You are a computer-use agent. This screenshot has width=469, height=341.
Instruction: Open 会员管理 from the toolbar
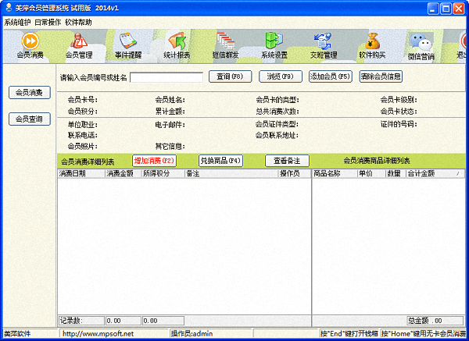(x=78, y=45)
